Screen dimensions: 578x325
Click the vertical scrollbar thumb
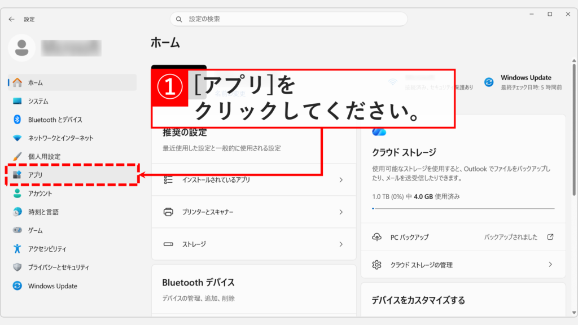574,129
